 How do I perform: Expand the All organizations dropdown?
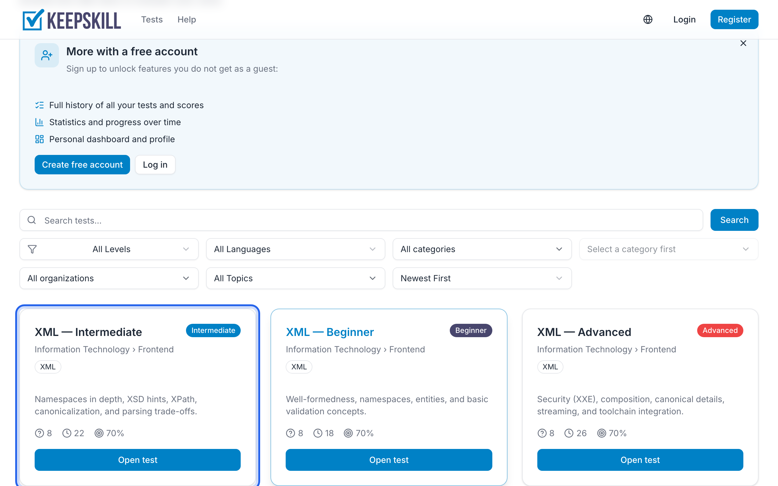click(x=109, y=278)
